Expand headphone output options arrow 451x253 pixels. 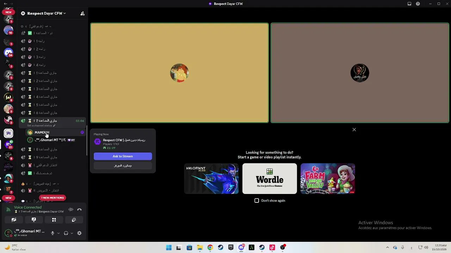72,233
